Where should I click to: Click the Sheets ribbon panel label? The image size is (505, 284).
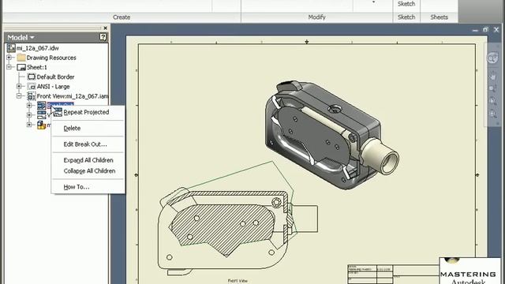click(439, 17)
